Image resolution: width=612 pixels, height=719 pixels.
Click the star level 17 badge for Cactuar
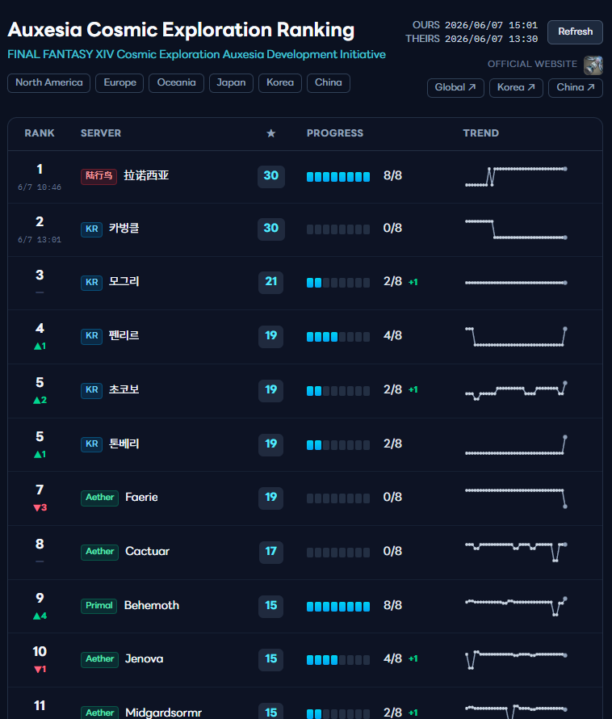coord(271,552)
